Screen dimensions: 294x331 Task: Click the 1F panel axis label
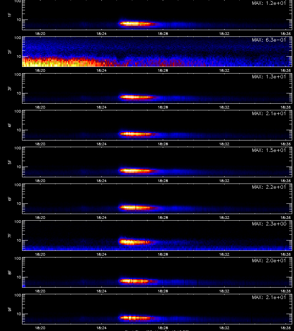[10, 15]
